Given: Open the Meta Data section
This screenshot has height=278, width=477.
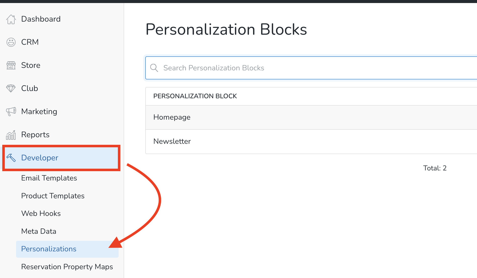Looking at the screenshot, I should coord(39,231).
